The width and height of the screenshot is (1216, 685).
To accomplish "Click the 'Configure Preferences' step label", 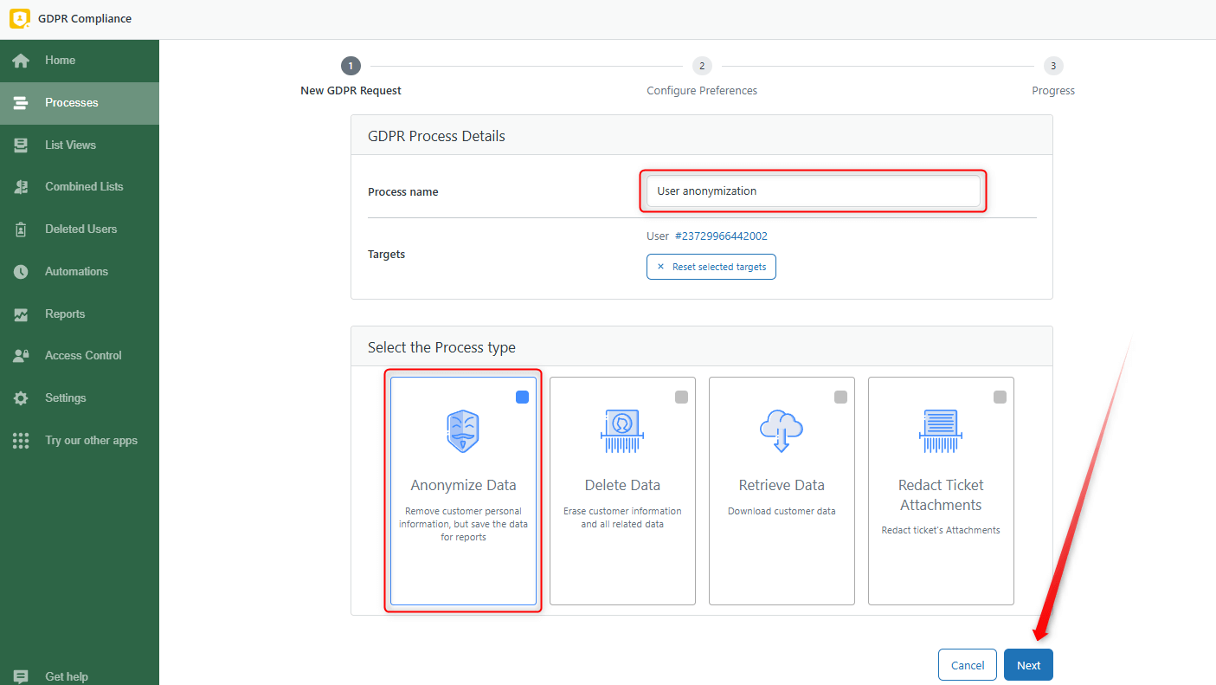I will point(702,91).
